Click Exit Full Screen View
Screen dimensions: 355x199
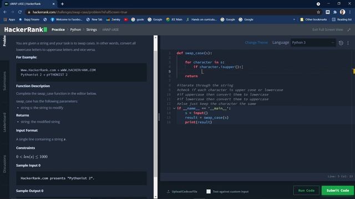click(327, 29)
